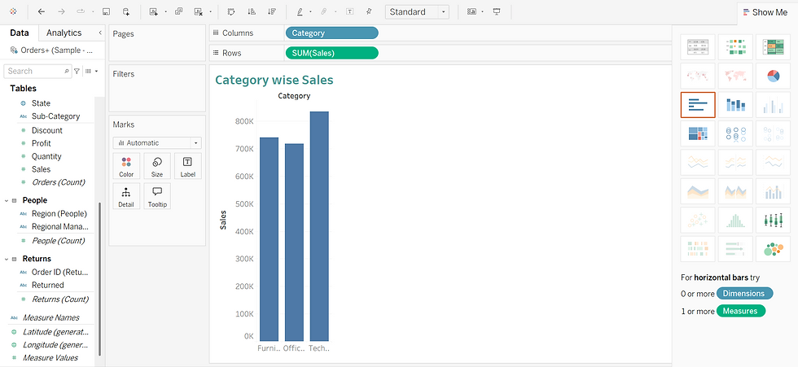Image resolution: width=798 pixels, height=367 pixels.
Task: Clear the sheet using toolbar icon
Action: (199, 11)
